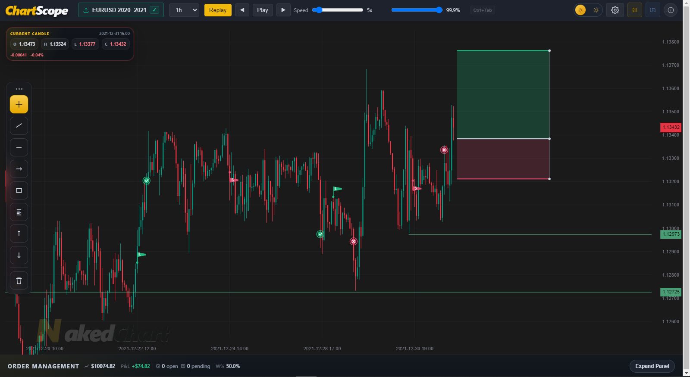Click the yellow save disk icon
Image resolution: width=690 pixels, height=377 pixels.
click(635, 10)
